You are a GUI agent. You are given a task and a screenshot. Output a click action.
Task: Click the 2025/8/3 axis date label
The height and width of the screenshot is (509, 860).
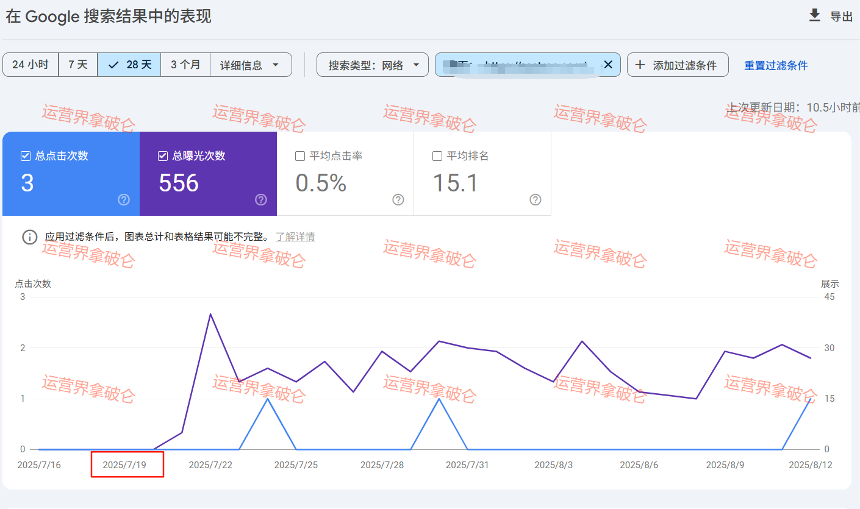pos(554,465)
